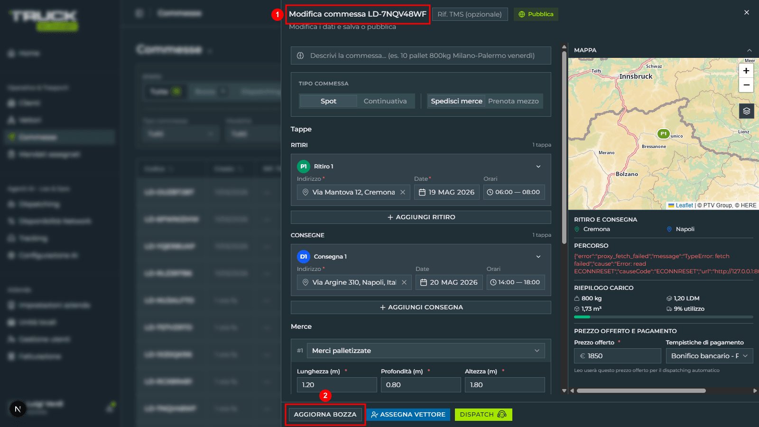Click the 9% utilizzo truck icon
The width and height of the screenshot is (759, 427).
669,309
